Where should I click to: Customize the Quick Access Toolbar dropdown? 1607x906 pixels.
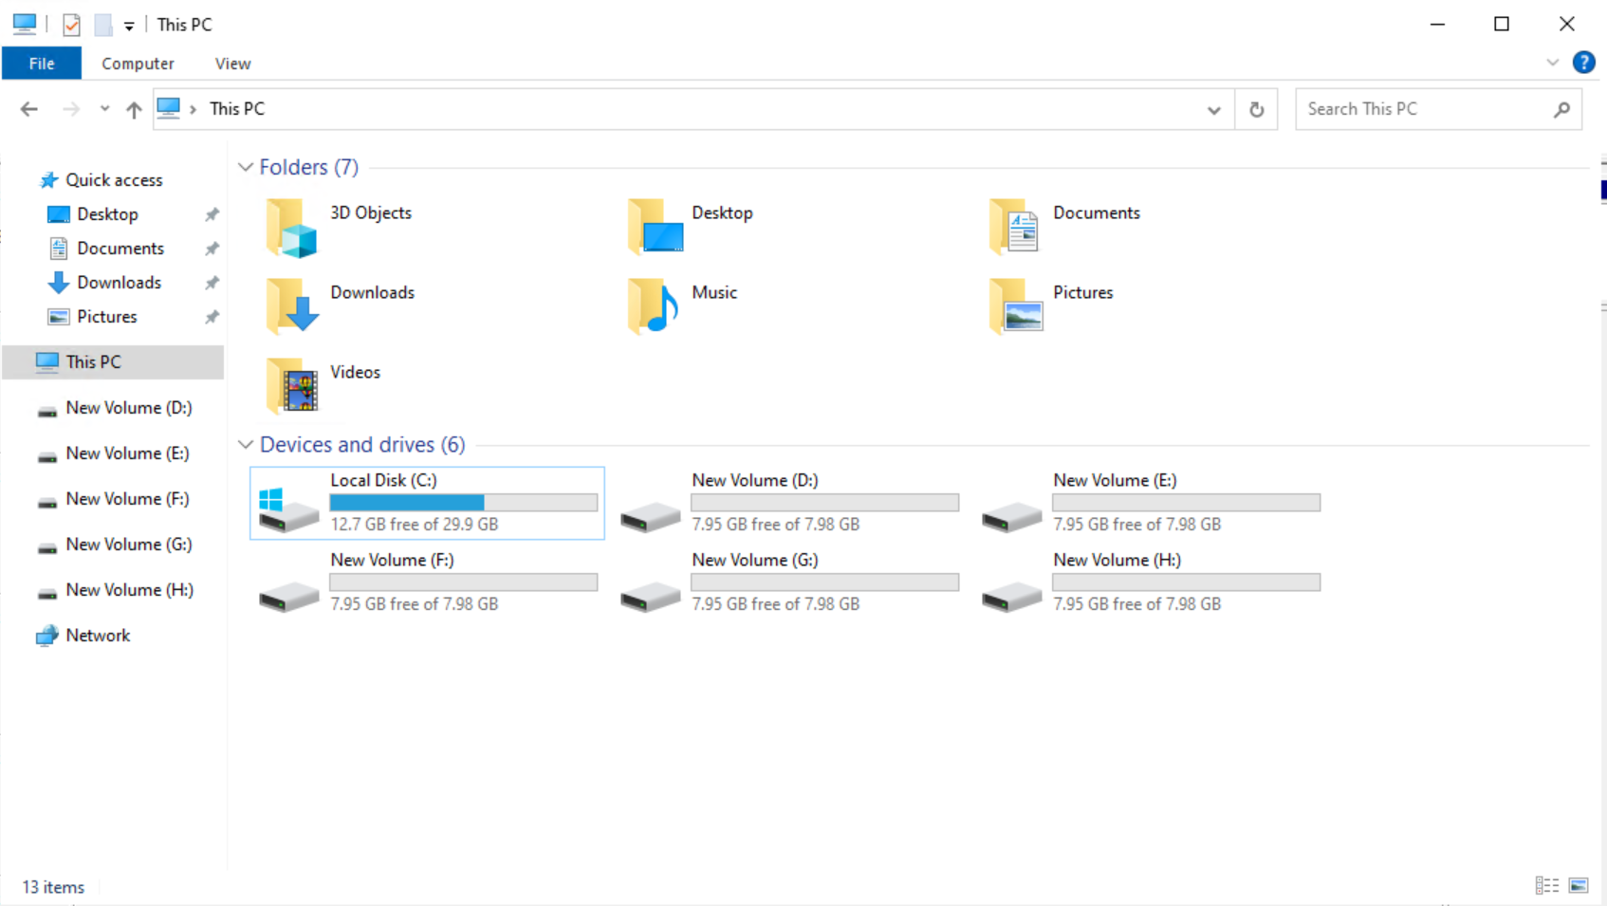[x=129, y=24]
